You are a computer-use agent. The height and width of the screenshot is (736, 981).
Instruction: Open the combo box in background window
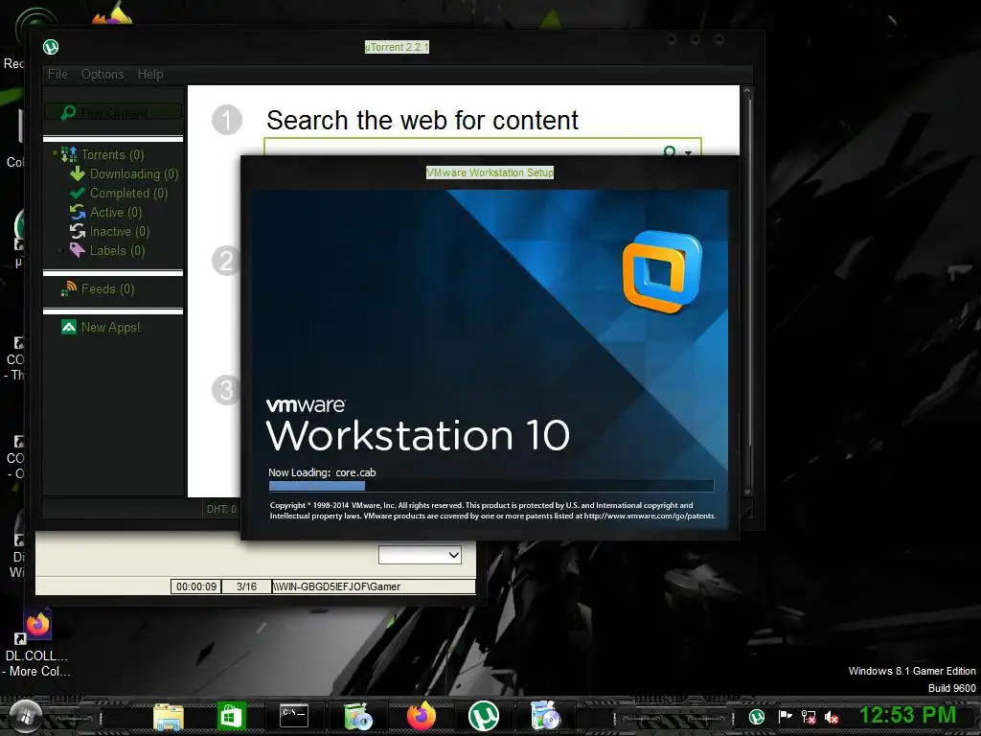(420, 555)
